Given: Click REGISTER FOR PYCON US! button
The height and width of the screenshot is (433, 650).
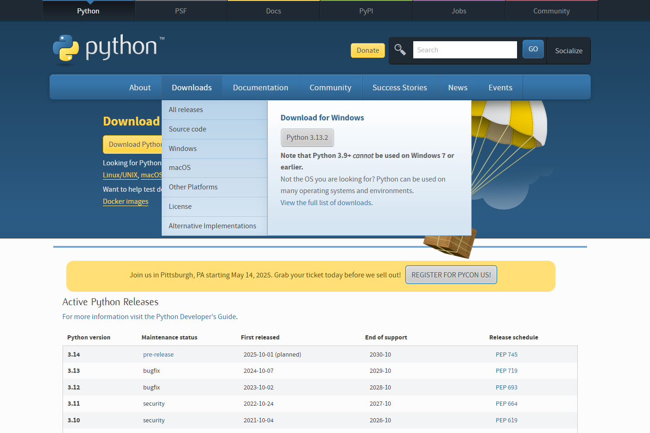Looking at the screenshot, I should point(451,275).
